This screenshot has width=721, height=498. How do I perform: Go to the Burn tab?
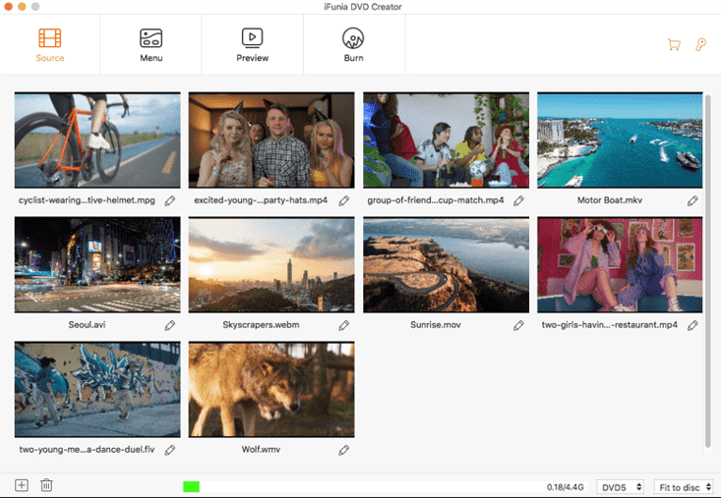pyautogui.click(x=353, y=45)
